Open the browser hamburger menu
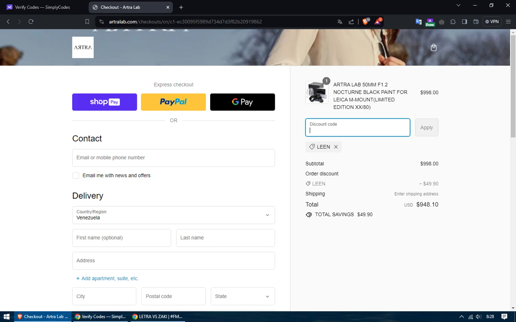 (x=508, y=22)
